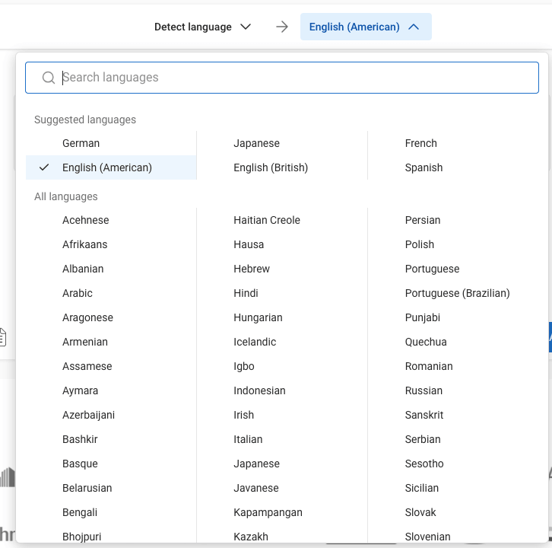This screenshot has width=552, height=548.
Task: Click the arrow icon between language selectors
Action: coord(282,27)
